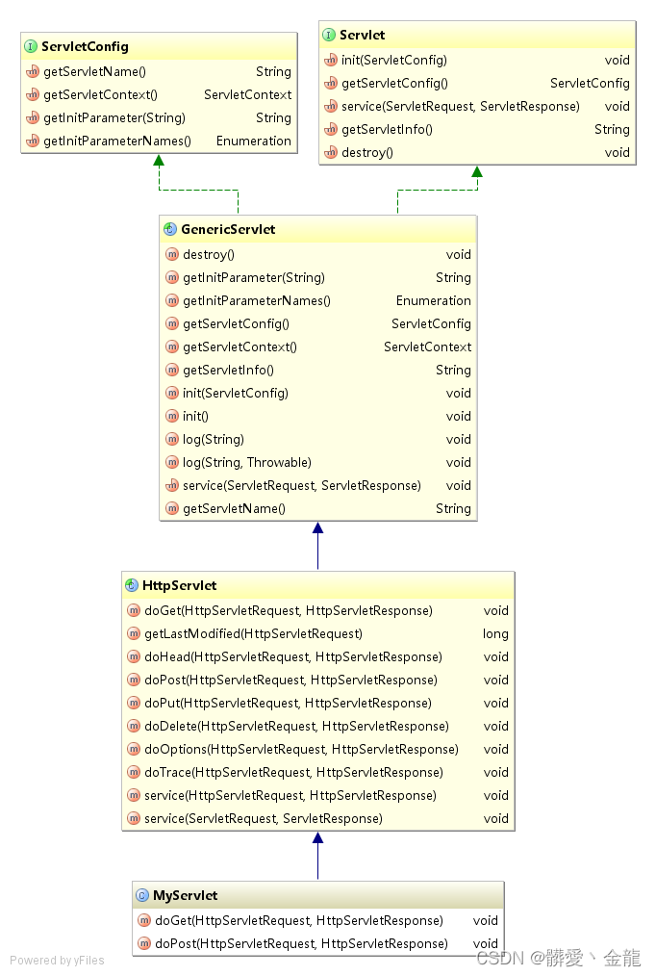Click the MyServlet class icon
The image size is (656, 976).
click(x=142, y=895)
